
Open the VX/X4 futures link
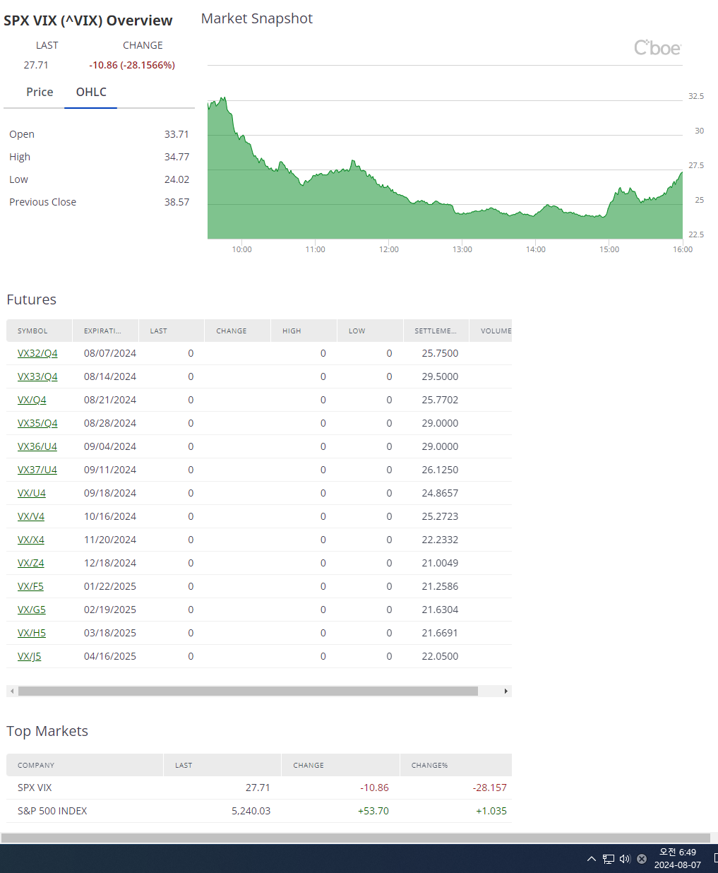click(x=31, y=540)
